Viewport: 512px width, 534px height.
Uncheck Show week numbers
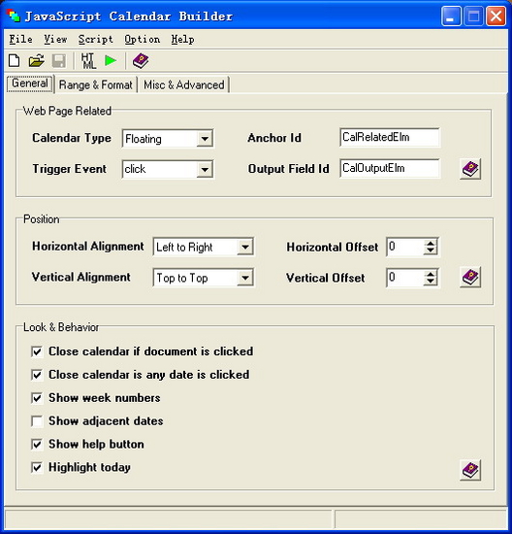click(37, 398)
